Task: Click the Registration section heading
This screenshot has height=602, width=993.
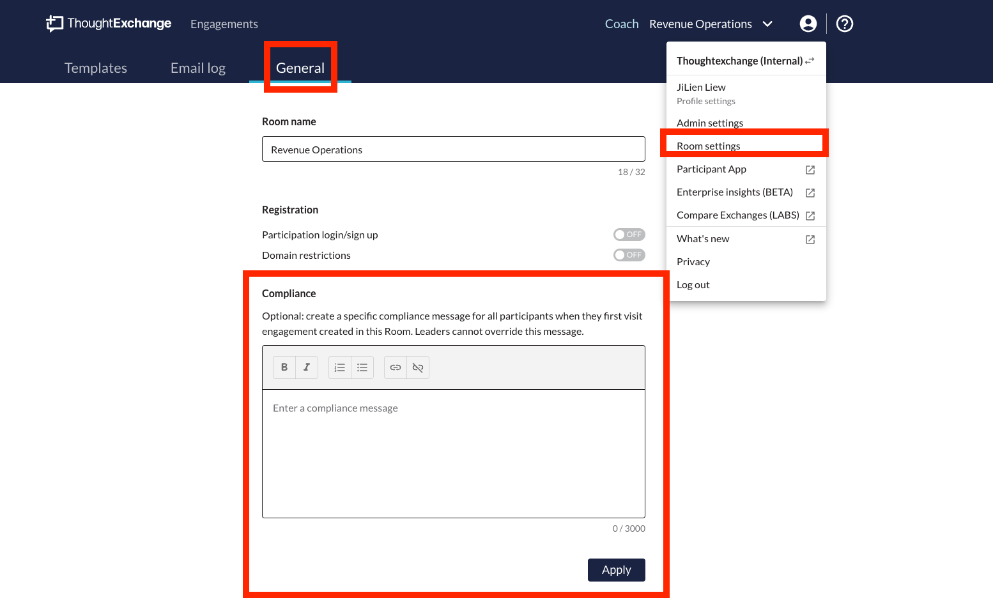Action: (x=290, y=210)
